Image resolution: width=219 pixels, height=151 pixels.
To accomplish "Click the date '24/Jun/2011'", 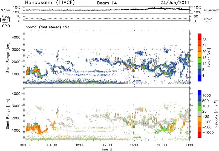I will (x=175, y=2).
